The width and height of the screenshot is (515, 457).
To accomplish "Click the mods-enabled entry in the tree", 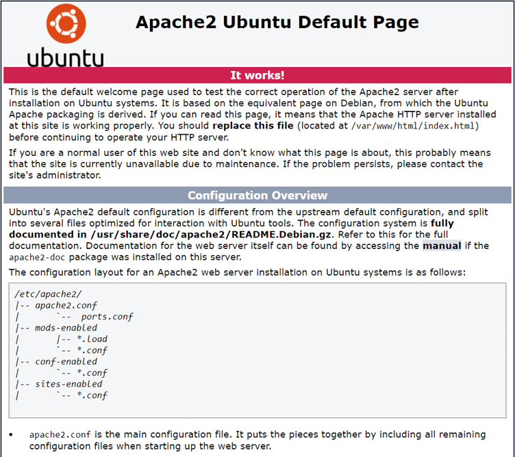I will click(x=66, y=328).
